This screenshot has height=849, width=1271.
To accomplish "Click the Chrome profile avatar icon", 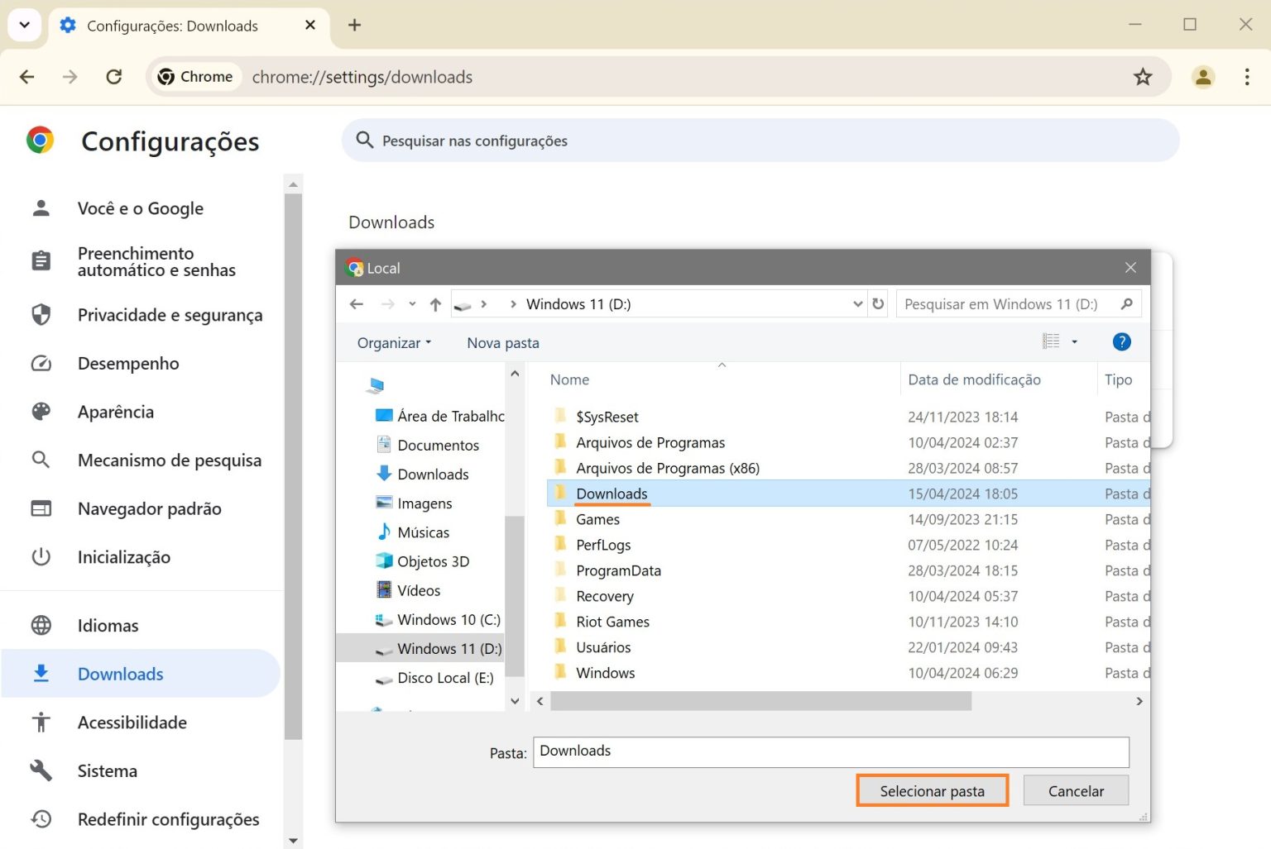I will [x=1203, y=77].
